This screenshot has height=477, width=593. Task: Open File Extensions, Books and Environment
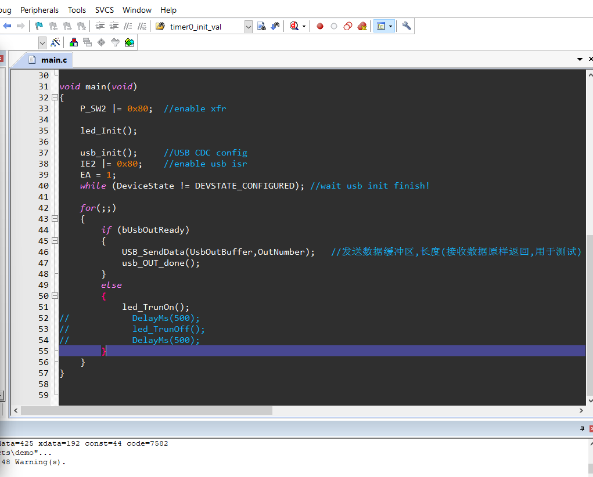[x=74, y=42]
